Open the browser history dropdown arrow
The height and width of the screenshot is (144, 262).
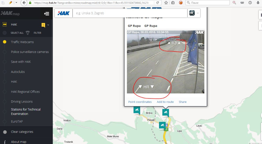(16, 3)
